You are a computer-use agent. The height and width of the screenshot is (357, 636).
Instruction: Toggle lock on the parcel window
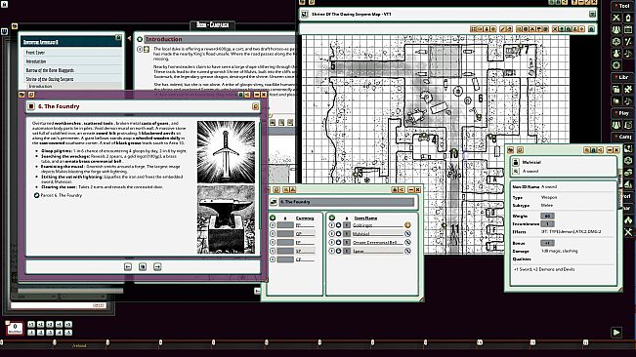(x=395, y=189)
